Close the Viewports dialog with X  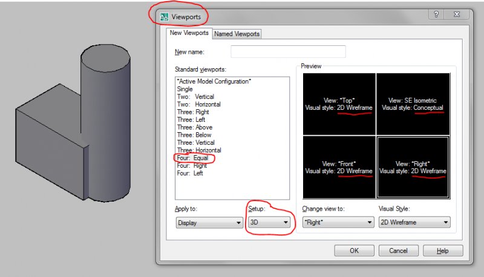click(457, 14)
